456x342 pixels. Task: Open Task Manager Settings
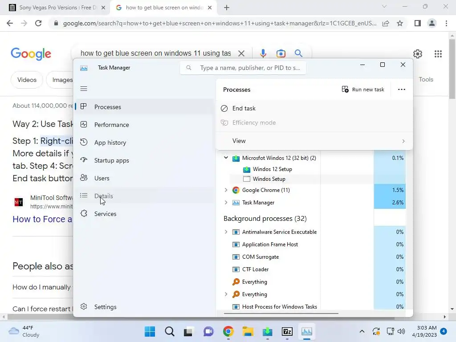coord(144,307)
